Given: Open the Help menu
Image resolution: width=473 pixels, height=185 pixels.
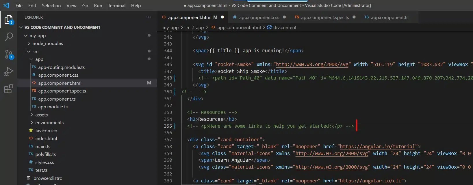Looking at the screenshot, I should (x=136, y=5).
